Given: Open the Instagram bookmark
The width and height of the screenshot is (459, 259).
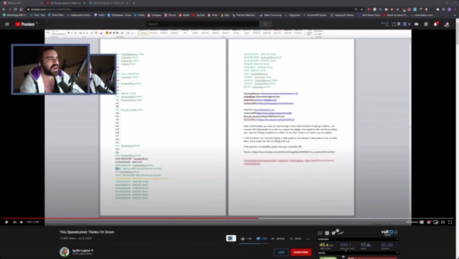Looking at the screenshot, I should (154, 15).
